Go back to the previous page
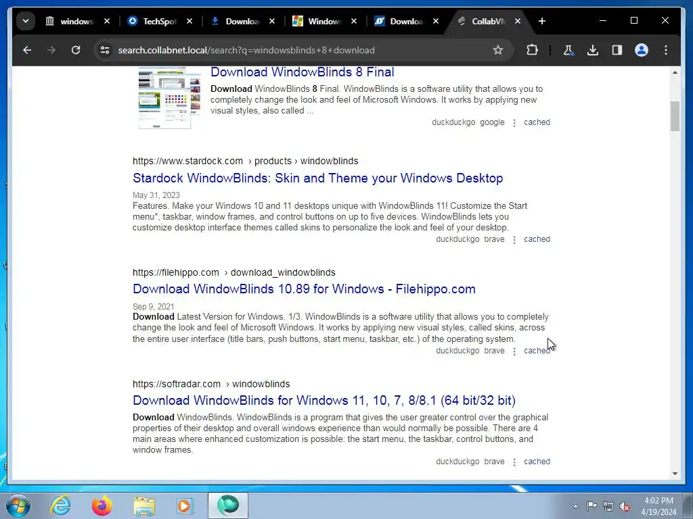 coord(27,50)
